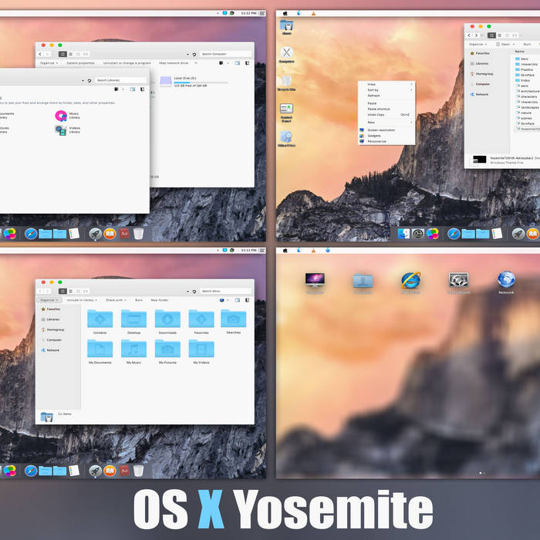Click Map network drive

coord(174,63)
